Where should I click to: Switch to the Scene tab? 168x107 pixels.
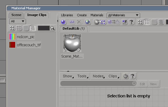pyautogui.click(x=16, y=15)
